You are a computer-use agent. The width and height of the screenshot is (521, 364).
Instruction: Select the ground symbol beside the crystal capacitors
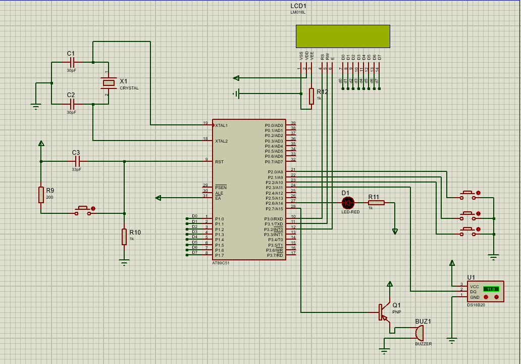(35, 107)
